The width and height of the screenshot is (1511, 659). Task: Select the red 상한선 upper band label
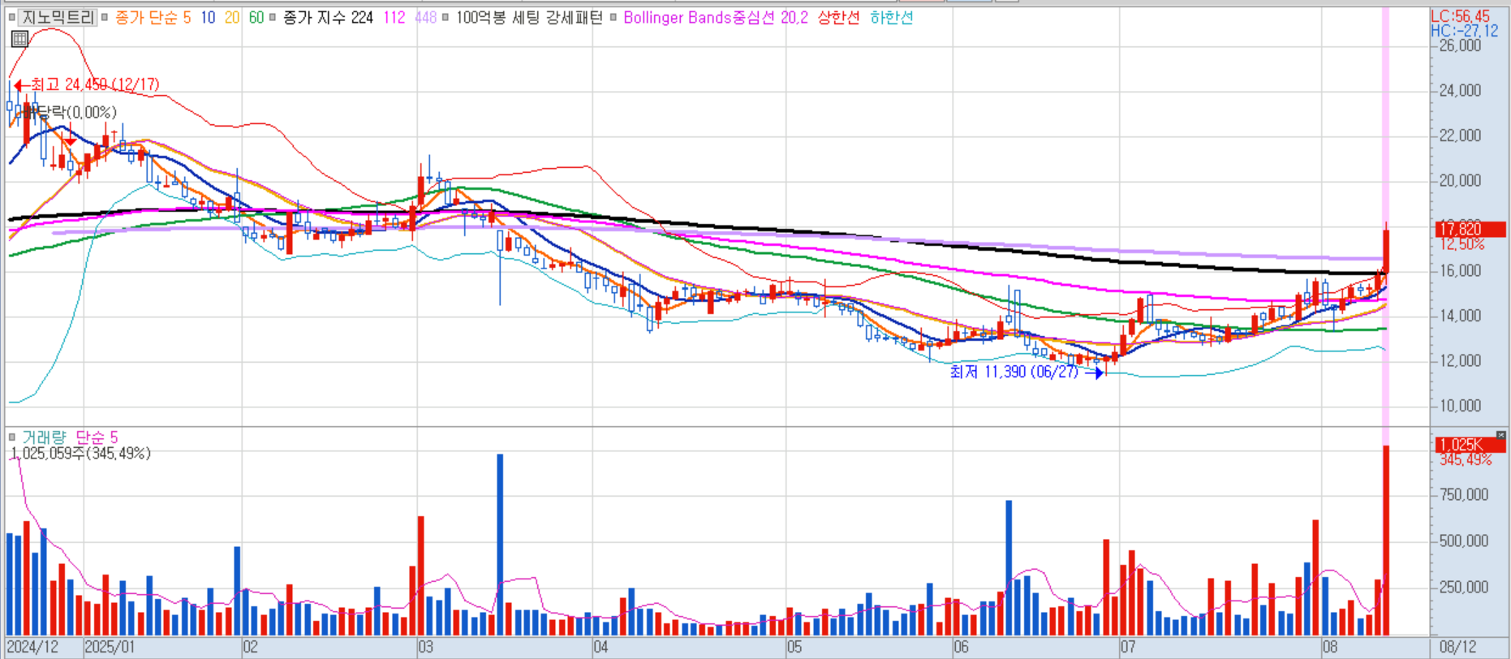838,17
